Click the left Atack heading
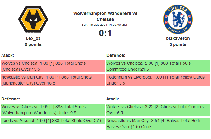 point(8,55)
